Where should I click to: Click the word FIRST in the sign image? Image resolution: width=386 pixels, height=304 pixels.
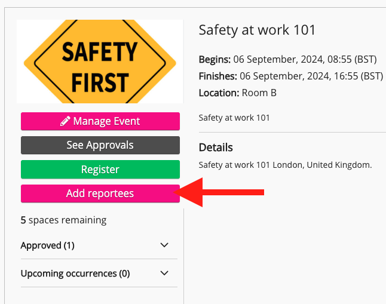(100, 82)
